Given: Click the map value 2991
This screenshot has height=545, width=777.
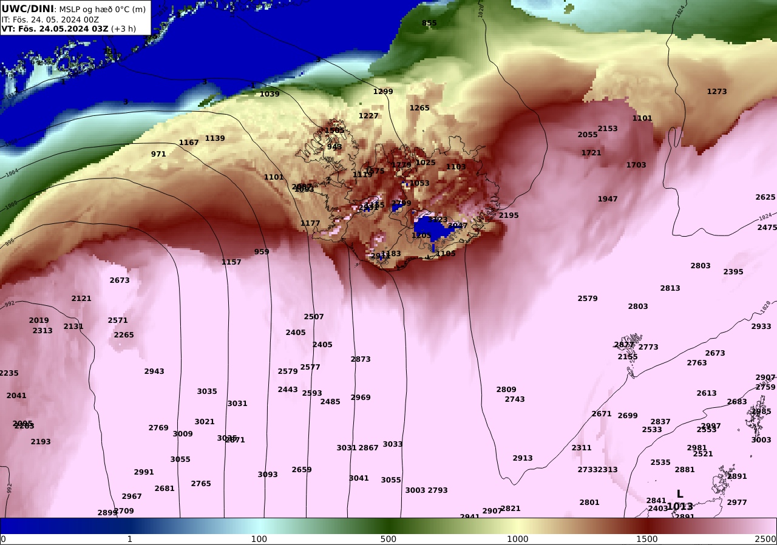Looking at the screenshot, I should pyautogui.click(x=144, y=472).
